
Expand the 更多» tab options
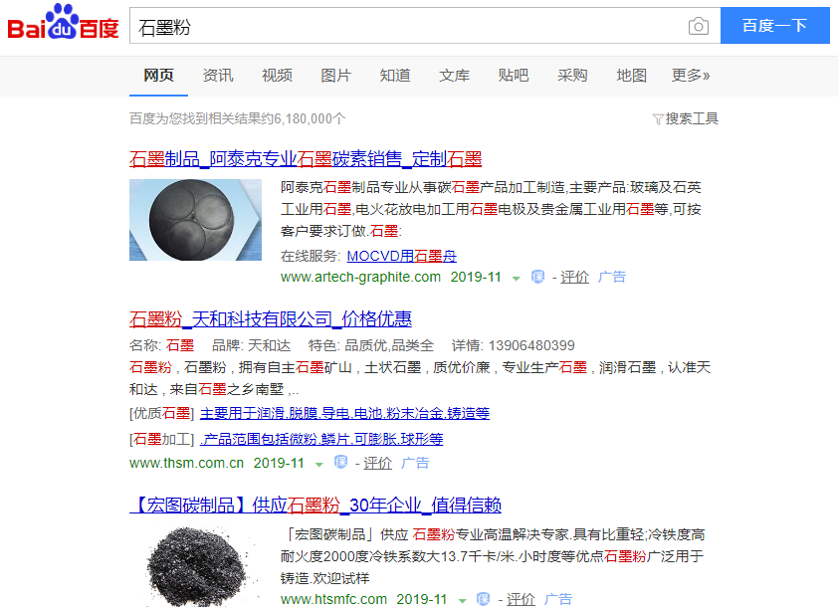click(x=691, y=76)
